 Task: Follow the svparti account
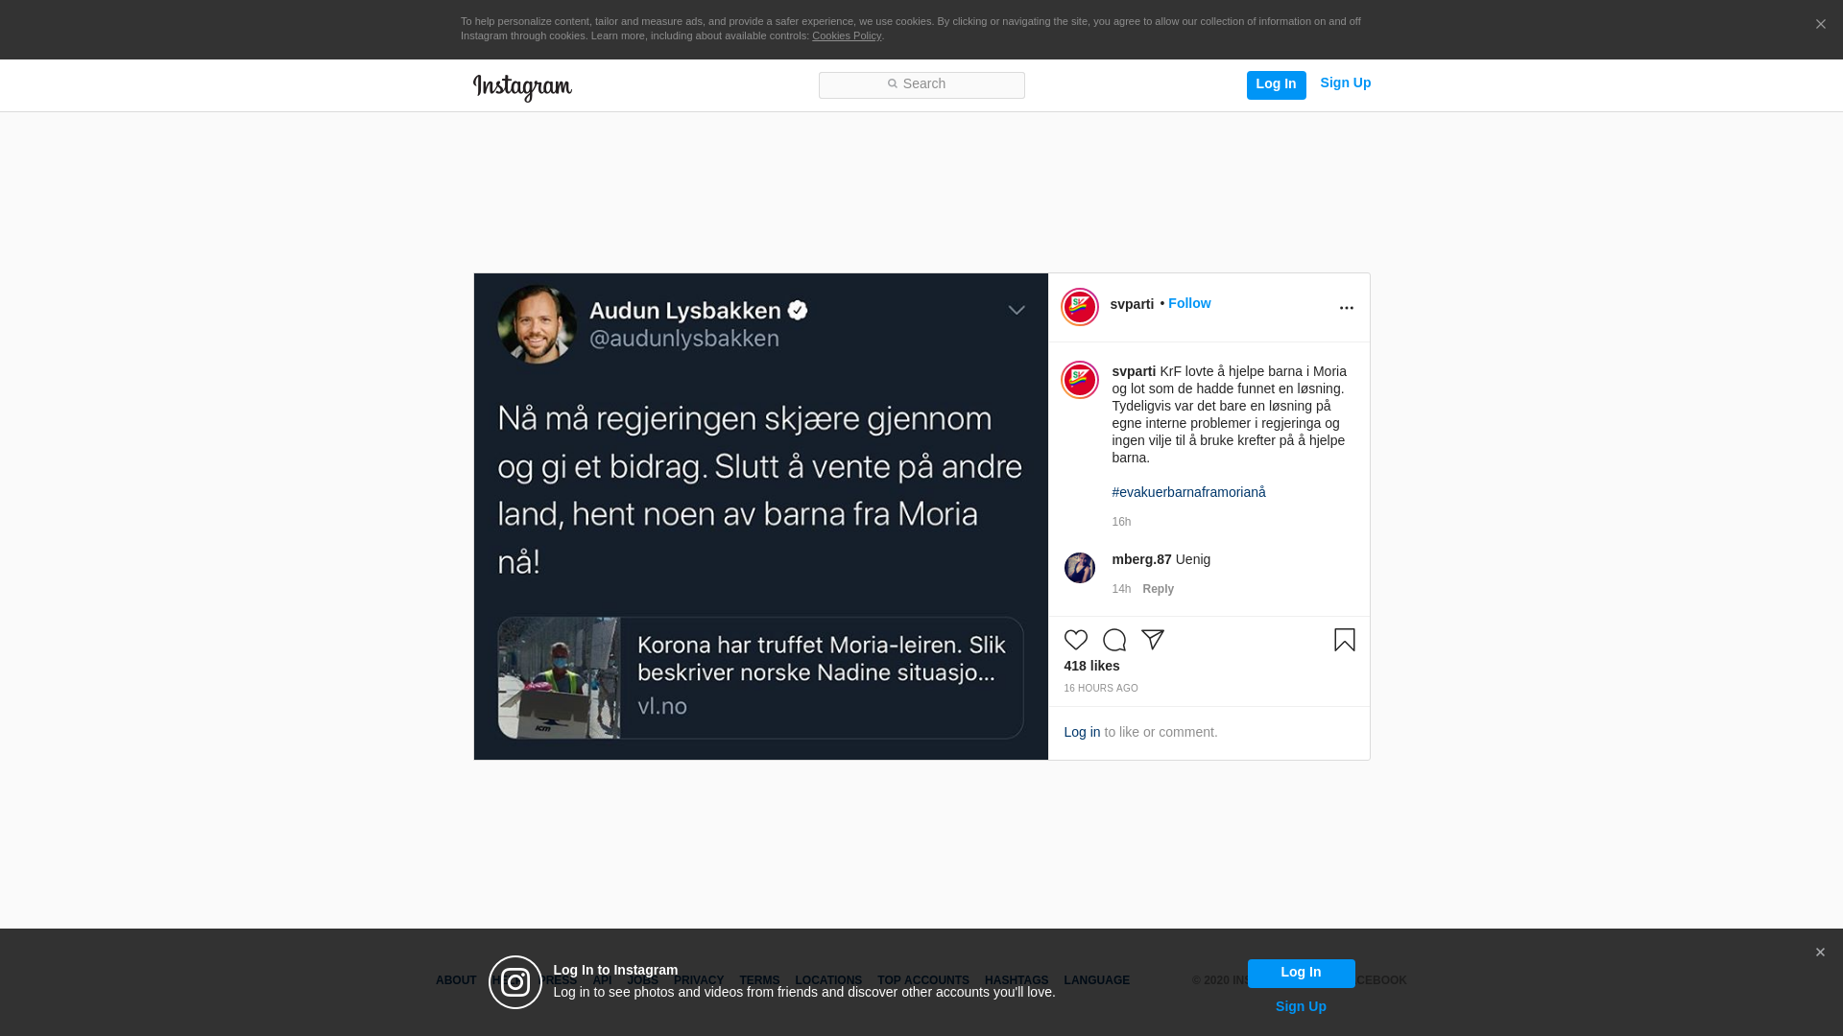coord(1189,303)
